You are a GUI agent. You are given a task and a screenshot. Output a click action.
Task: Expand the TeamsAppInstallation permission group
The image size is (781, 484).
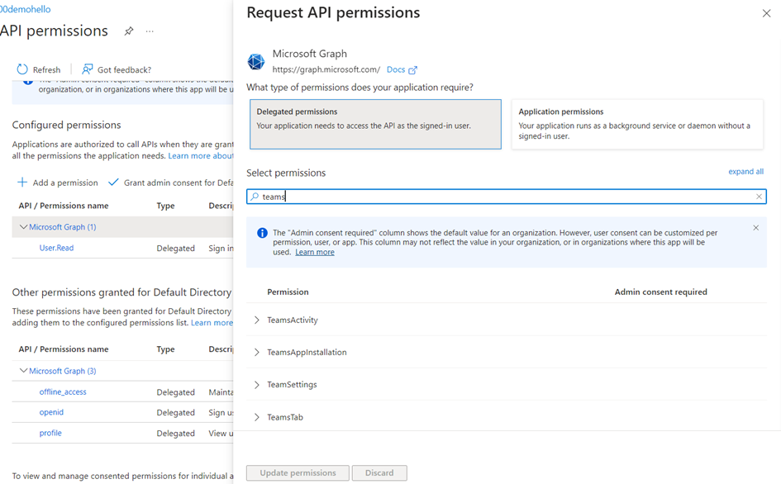(256, 352)
